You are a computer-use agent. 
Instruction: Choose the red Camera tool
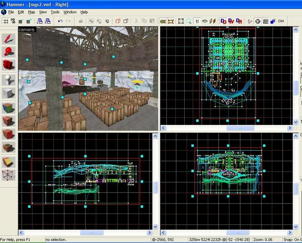point(9,65)
